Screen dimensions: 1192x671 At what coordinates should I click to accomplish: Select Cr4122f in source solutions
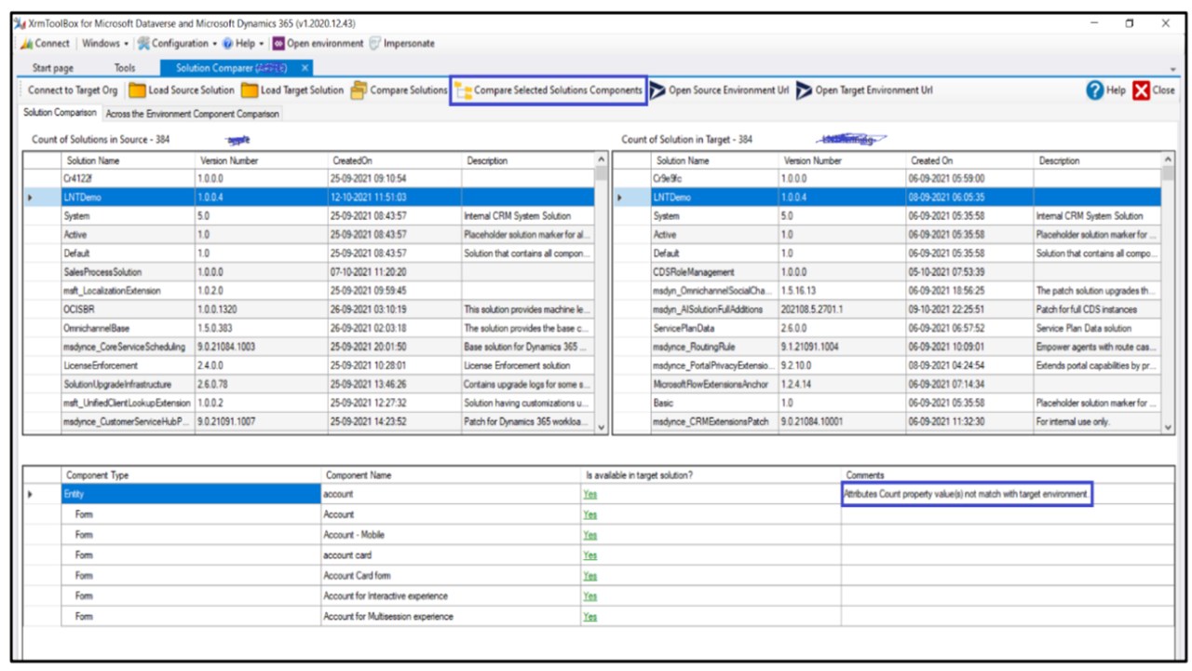[x=308, y=178]
